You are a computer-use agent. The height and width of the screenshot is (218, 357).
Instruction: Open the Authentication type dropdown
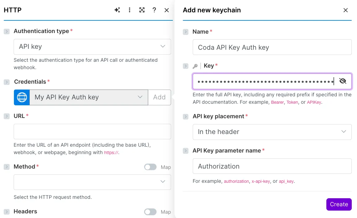tap(92, 47)
